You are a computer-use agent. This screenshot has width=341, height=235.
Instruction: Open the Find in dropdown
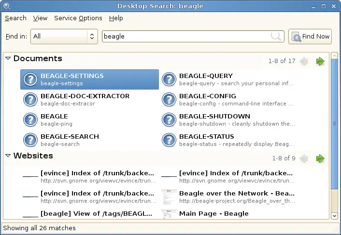point(64,36)
